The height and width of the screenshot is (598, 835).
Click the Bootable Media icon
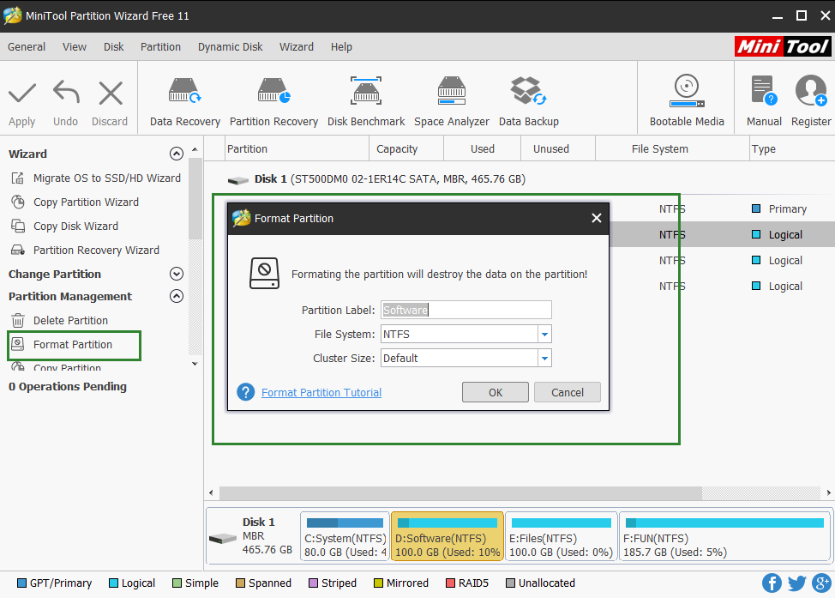[687, 91]
